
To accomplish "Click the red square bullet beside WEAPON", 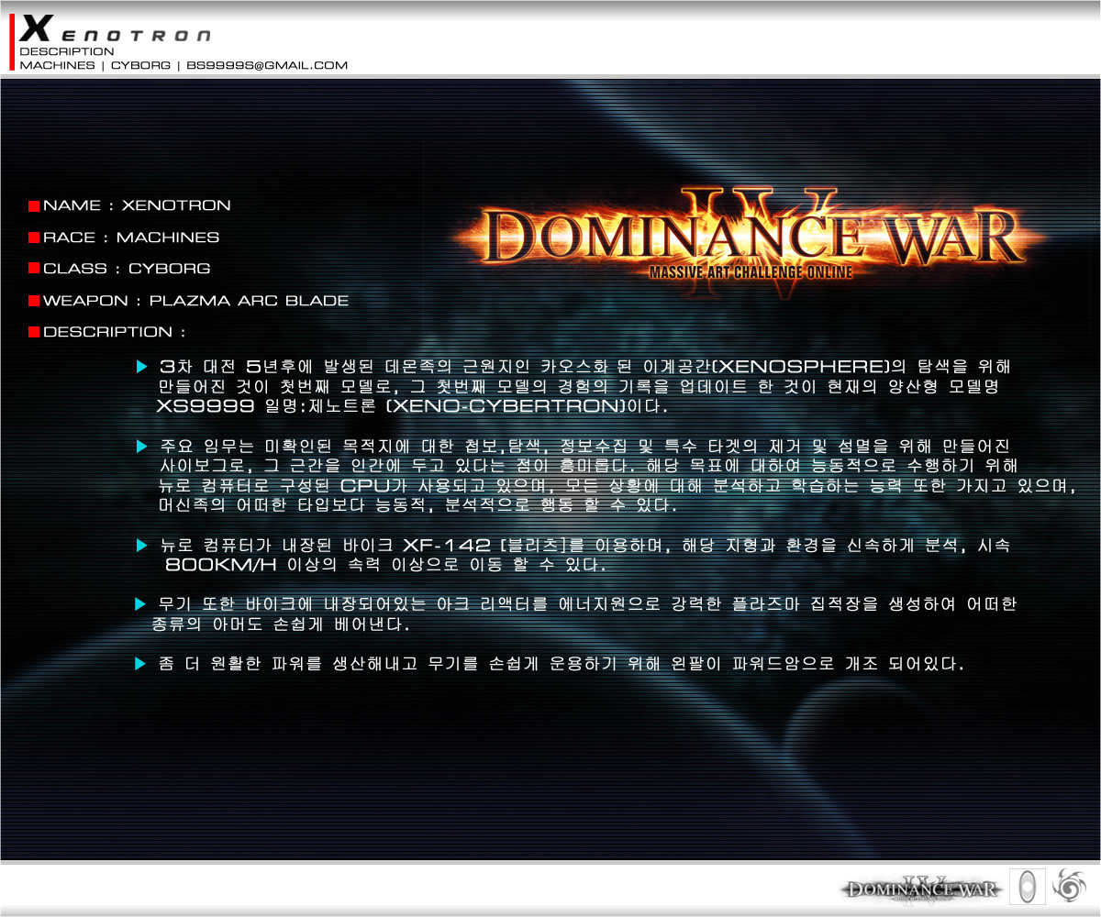I will click(x=34, y=301).
